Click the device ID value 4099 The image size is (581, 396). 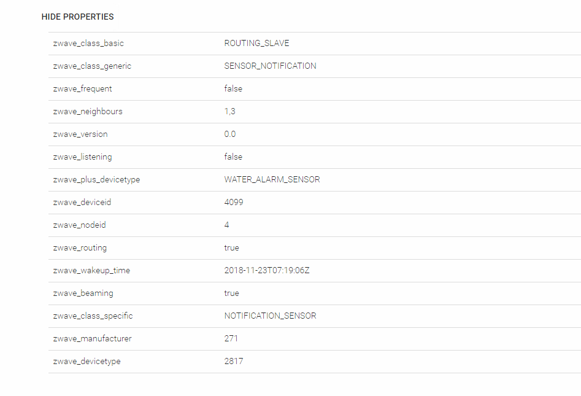pyautogui.click(x=234, y=203)
